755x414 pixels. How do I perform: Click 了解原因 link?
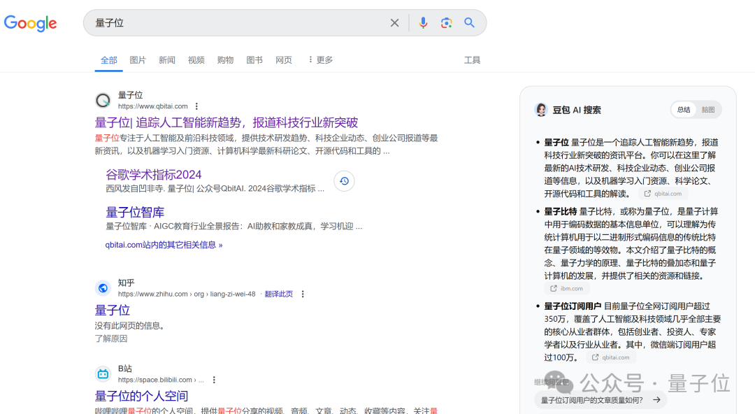coord(111,338)
